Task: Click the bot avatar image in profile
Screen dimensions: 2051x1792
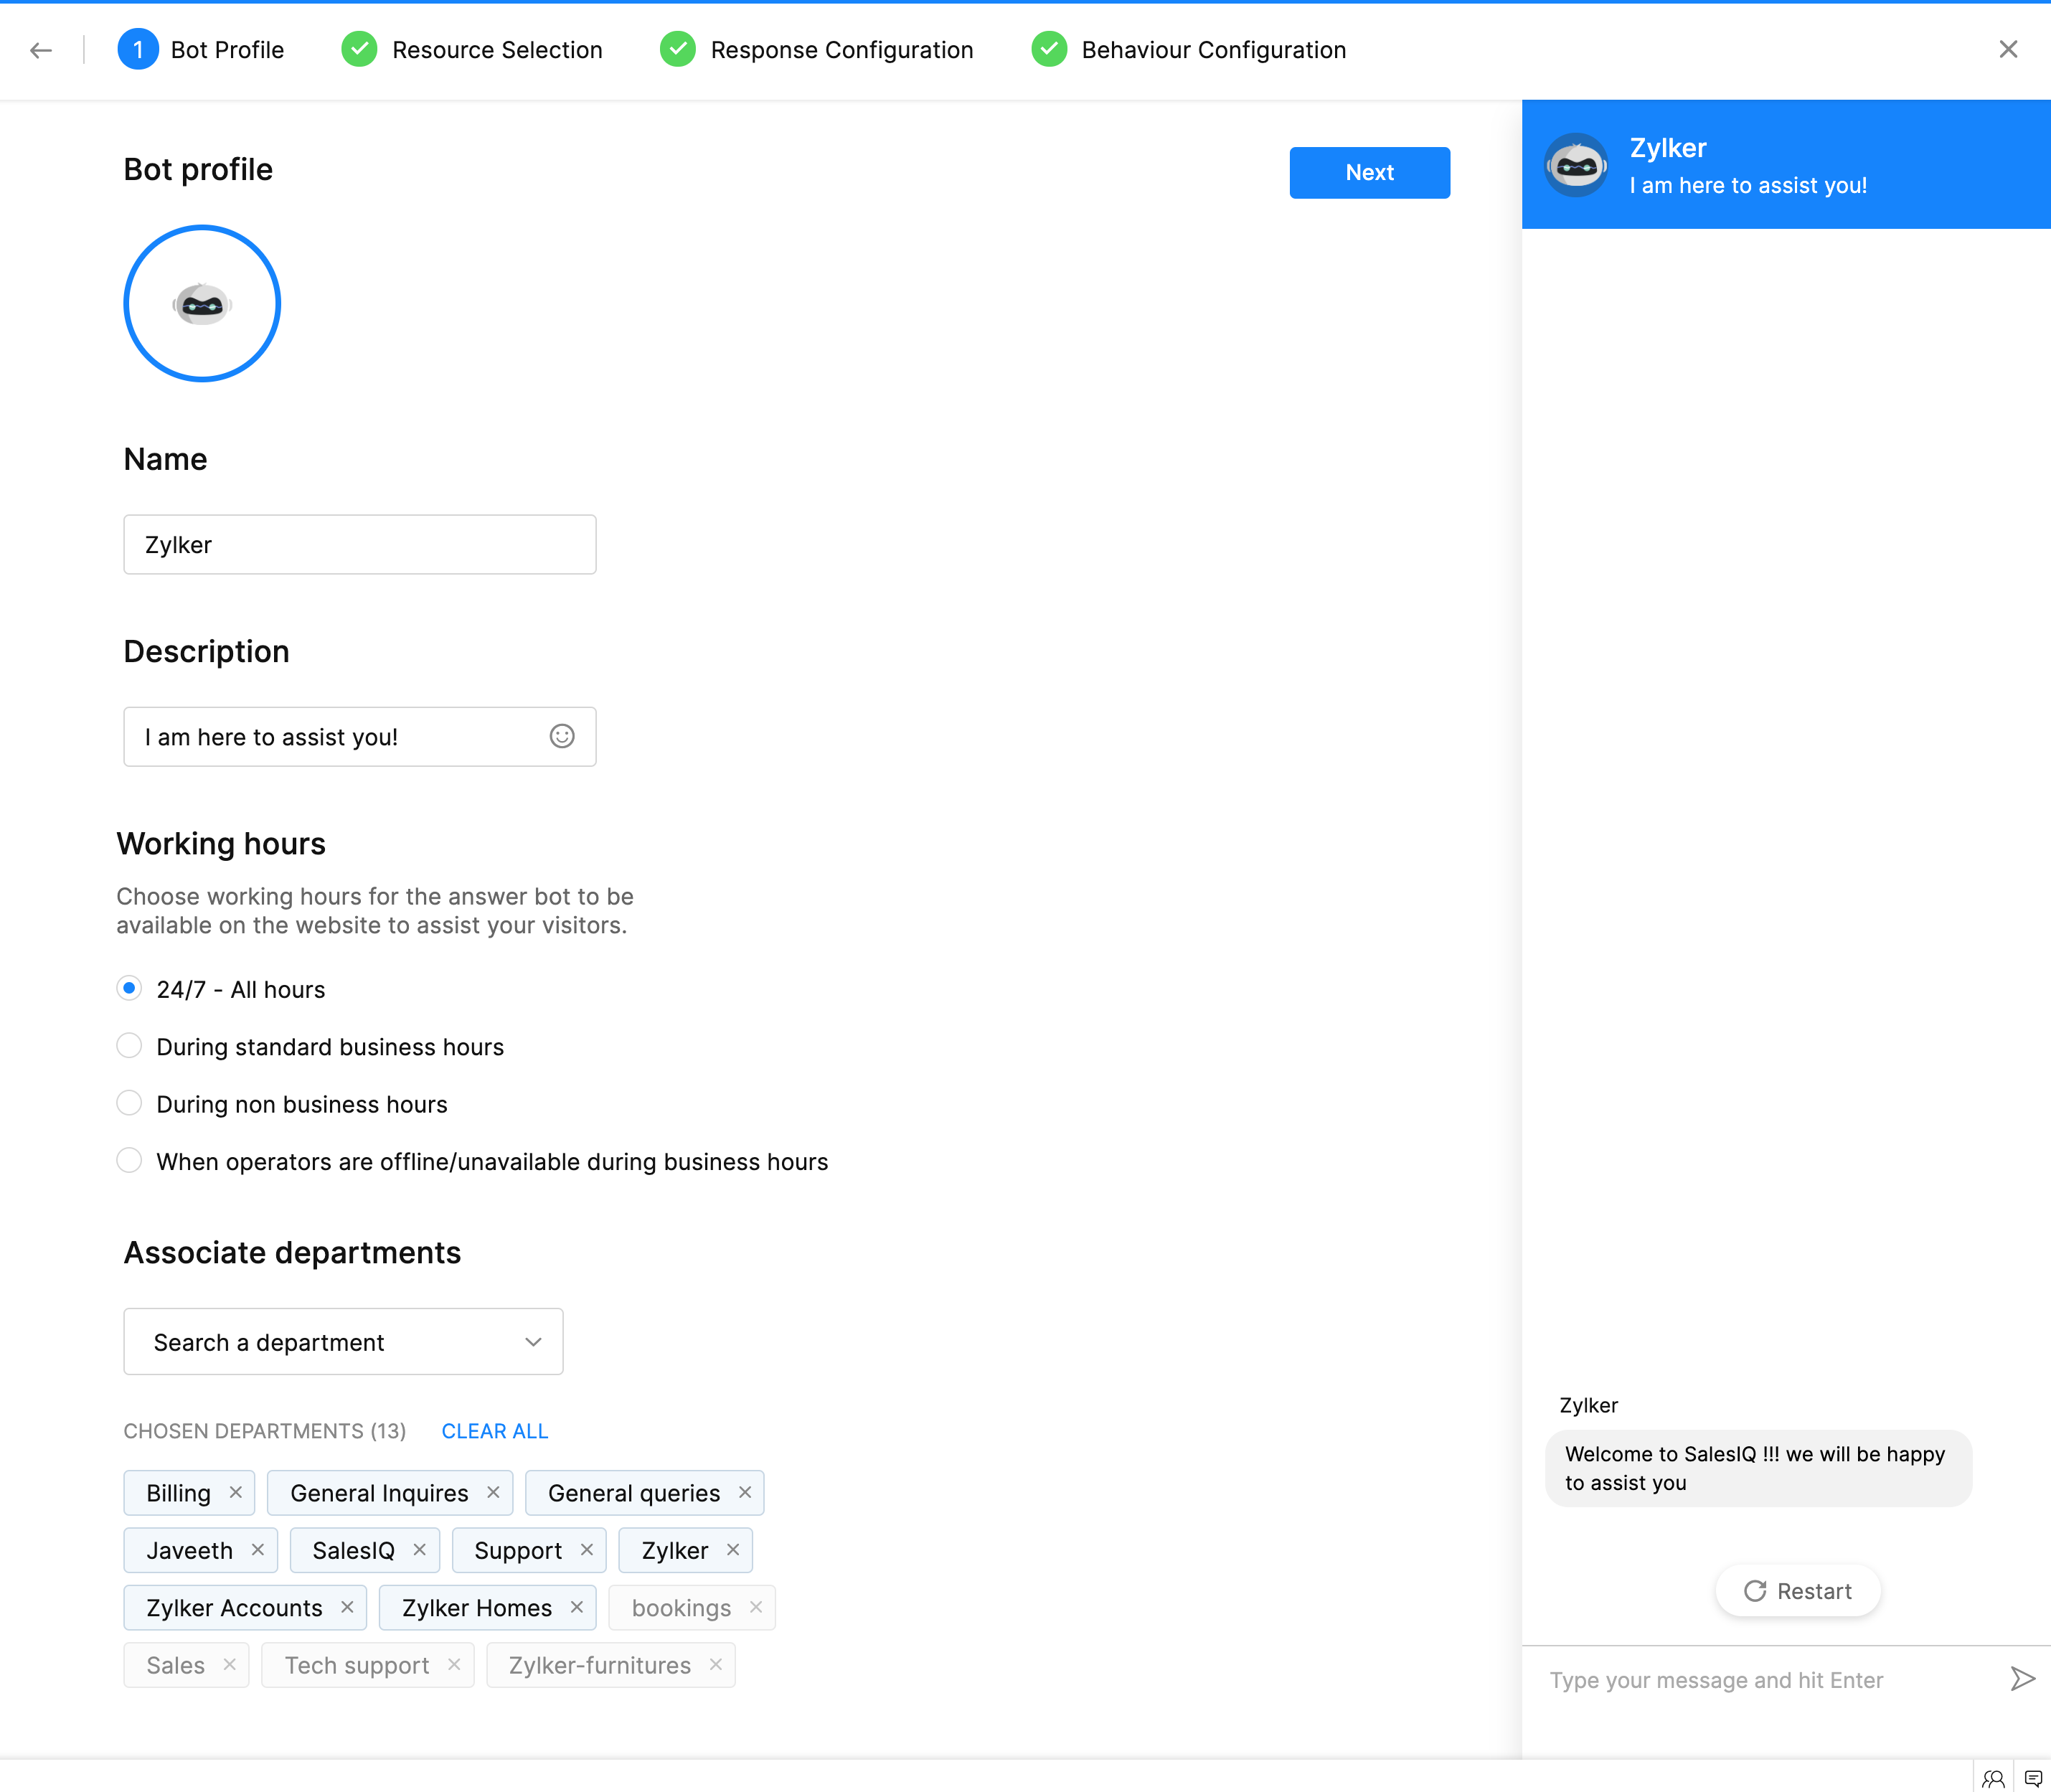Action: (x=202, y=304)
